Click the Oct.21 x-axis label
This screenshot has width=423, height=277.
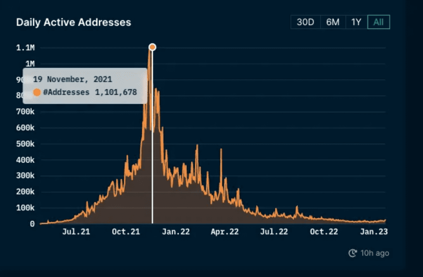click(126, 232)
